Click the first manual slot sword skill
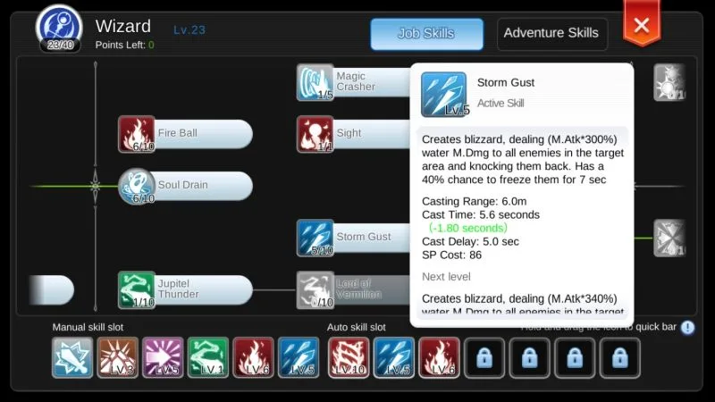 pyautogui.click(x=72, y=357)
